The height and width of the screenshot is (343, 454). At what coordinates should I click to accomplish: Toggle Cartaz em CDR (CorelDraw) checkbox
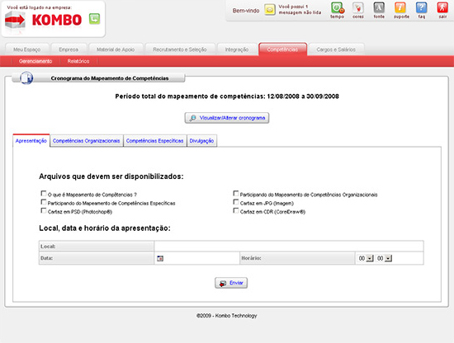pos(236,210)
